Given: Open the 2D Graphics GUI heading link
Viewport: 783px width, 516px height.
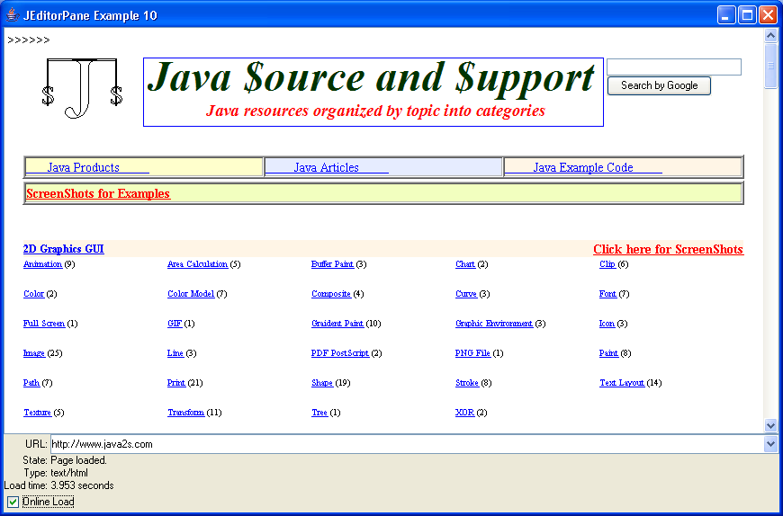Looking at the screenshot, I should coord(63,249).
